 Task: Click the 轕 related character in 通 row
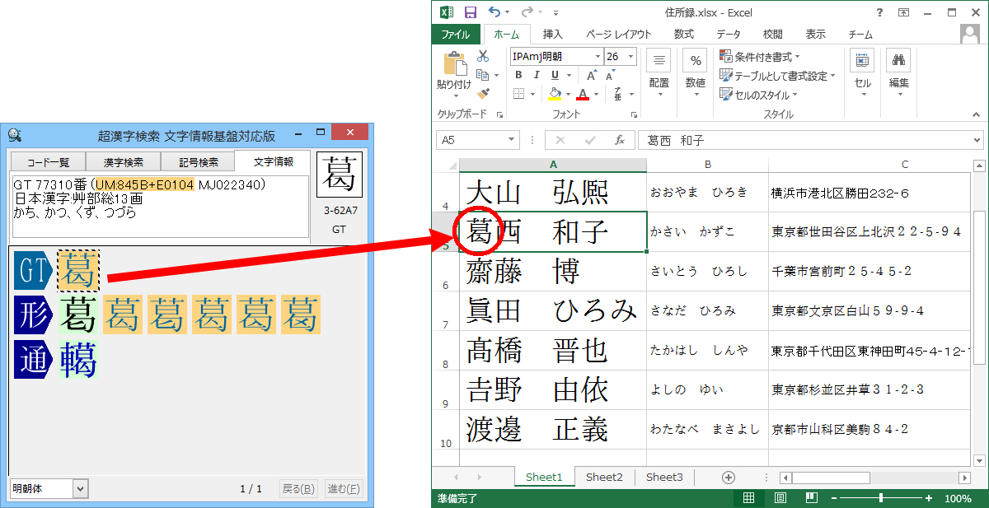tap(77, 361)
